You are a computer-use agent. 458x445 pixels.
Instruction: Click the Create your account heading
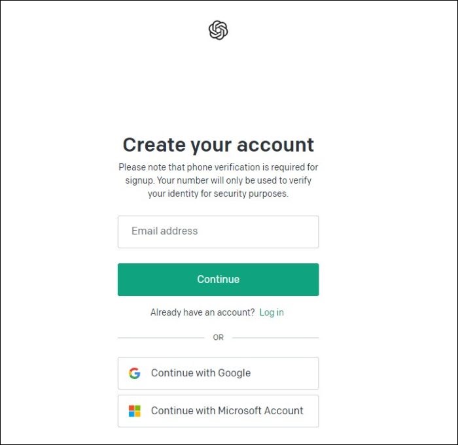point(218,144)
